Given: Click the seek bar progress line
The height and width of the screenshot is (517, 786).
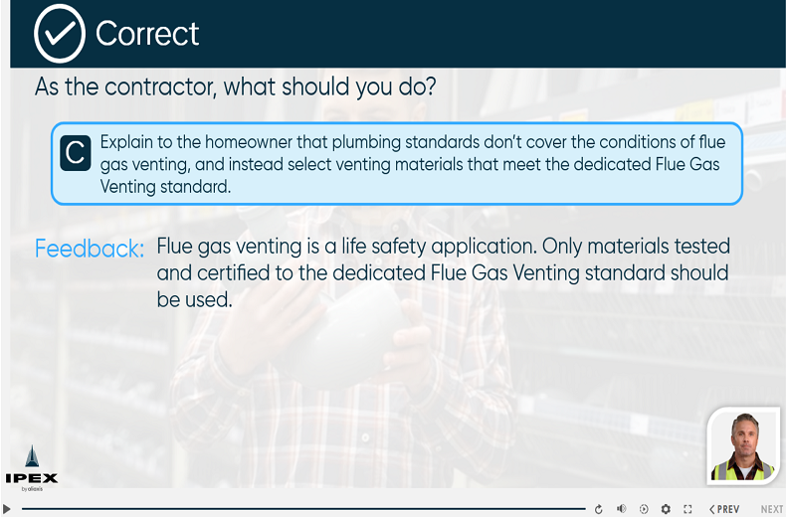Looking at the screenshot, I should click(298, 509).
